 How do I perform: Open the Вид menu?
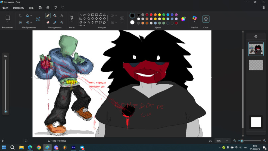(x=31, y=8)
